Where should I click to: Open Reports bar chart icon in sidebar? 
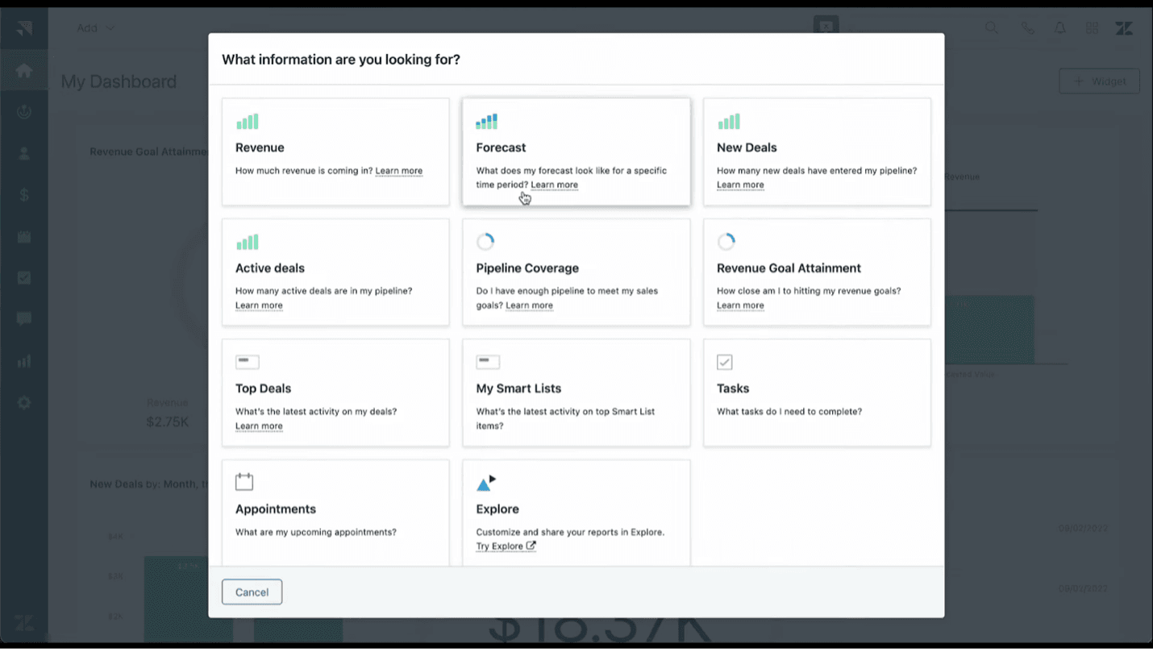24,361
